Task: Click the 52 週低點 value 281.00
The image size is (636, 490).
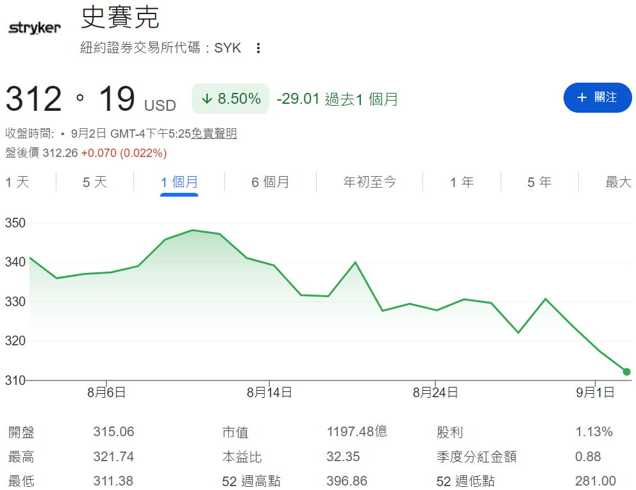Action: [x=596, y=481]
